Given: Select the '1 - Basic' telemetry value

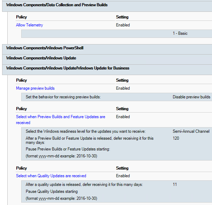Looking at the screenshot, I should tap(180, 33).
